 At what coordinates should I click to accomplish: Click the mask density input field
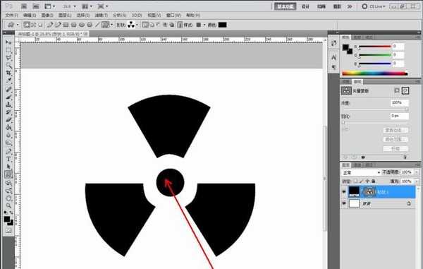point(399,103)
